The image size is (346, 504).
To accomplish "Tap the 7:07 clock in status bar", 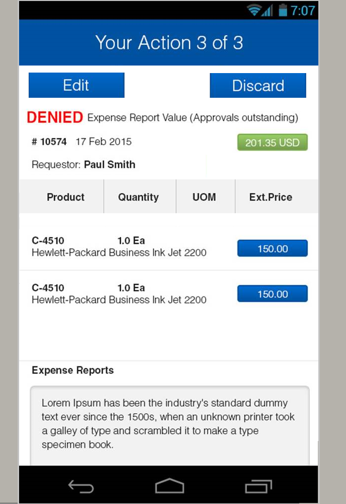I will [303, 10].
